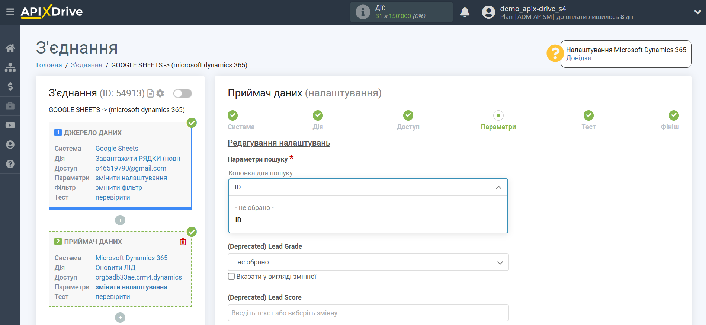
Task: Open the 'Оновити ЛІД' action link
Action: [115, 268]
